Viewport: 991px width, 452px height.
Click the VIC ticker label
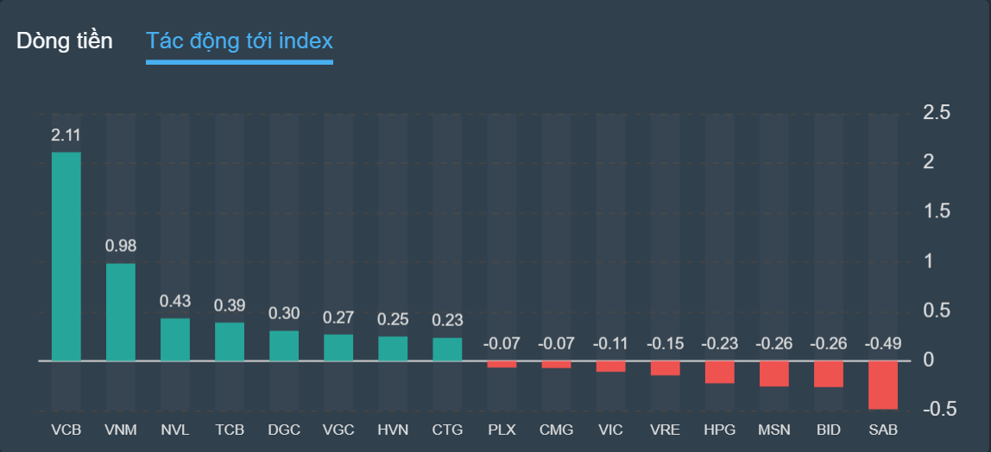coord(610,430)
